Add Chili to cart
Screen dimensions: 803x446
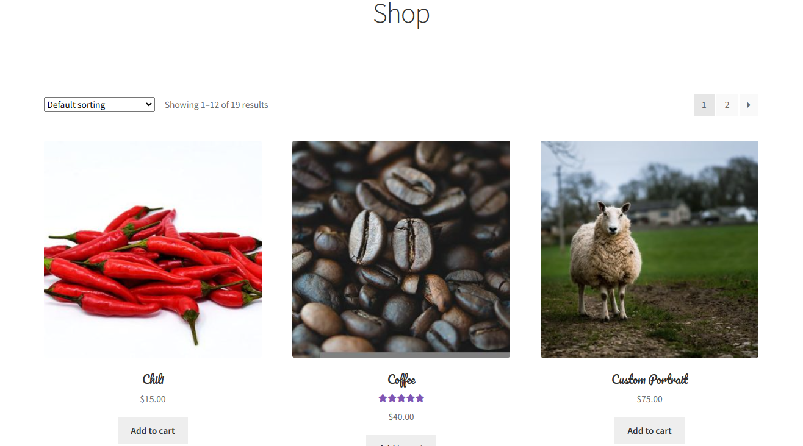click(153, 431)
